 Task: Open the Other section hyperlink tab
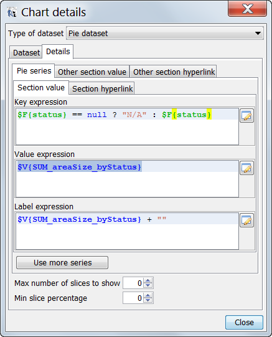pyautogui.click(x=174, y=72)
